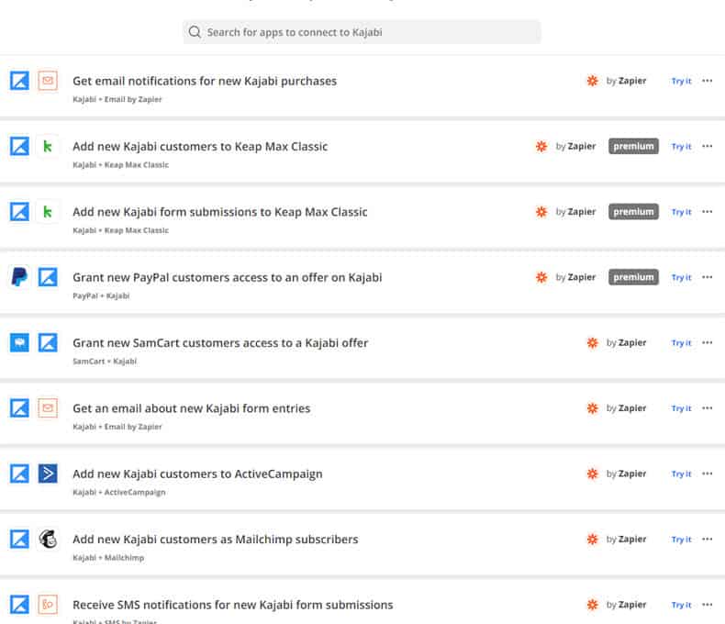Screen dimensions: 725x624
Task: Open 'Add new Kajabi customers to Keap Max Classic'
Action: [200, 147]
